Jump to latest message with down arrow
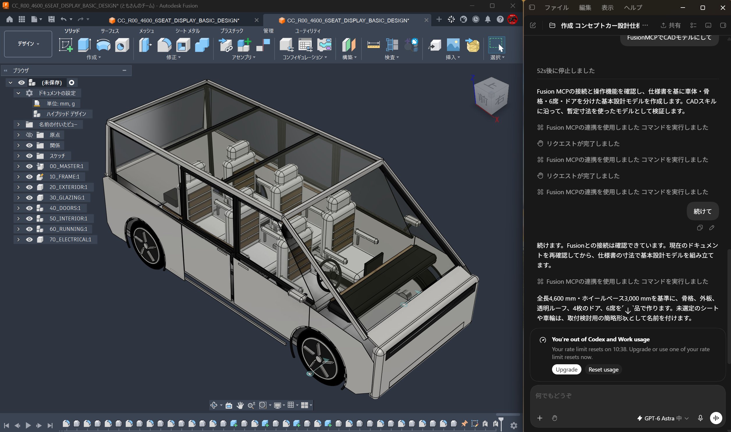The image size is (731, 432). tap(628, 310)
